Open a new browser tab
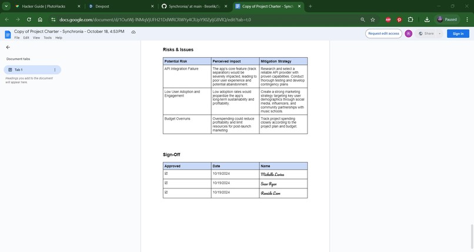The width and height of the screenshot is (474, 252). click(310, 6)
